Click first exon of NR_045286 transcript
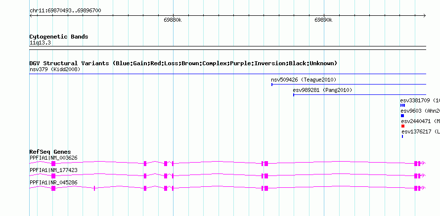440x216 pixels. coord(53,188)
